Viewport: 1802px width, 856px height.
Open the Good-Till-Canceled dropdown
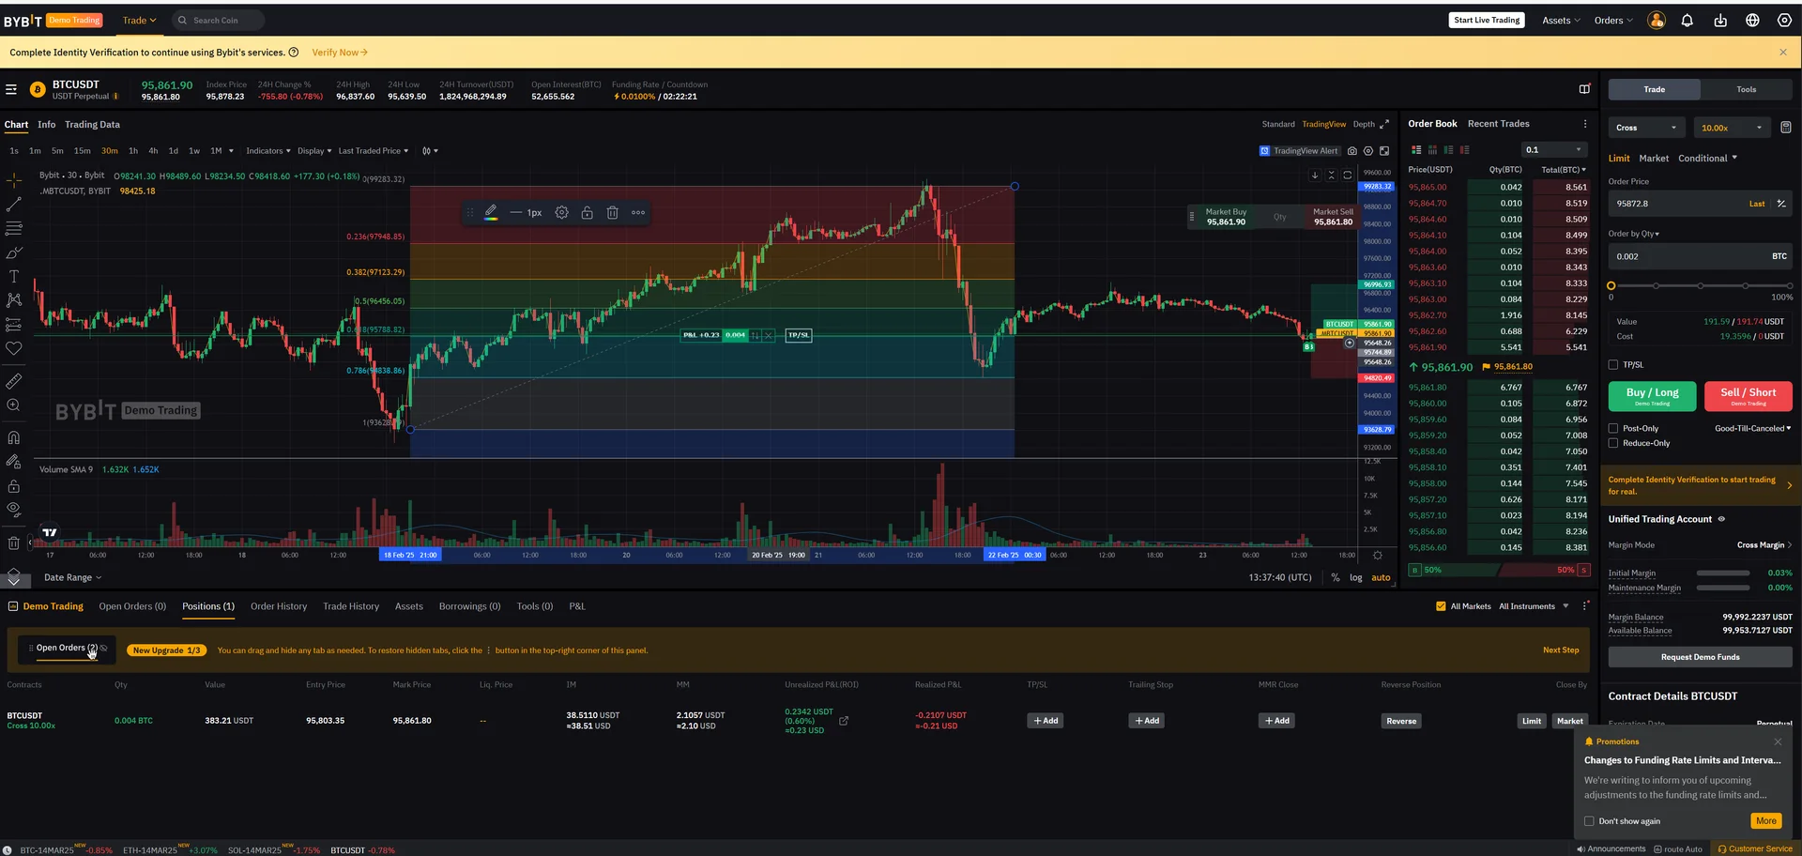click(x=1753, y=429)
